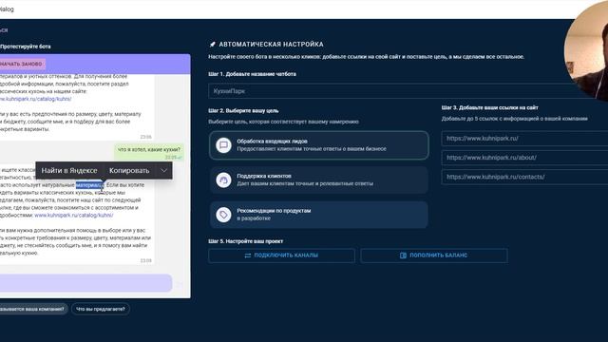Choose Копировать in the selection popup
Image resolution: width=608 pixels, height=342 pixels.
tap(129, 171)
